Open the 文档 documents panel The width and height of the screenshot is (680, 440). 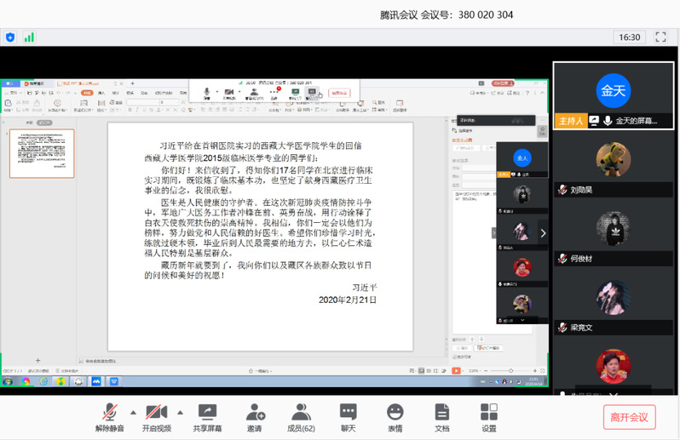(441, 417)
